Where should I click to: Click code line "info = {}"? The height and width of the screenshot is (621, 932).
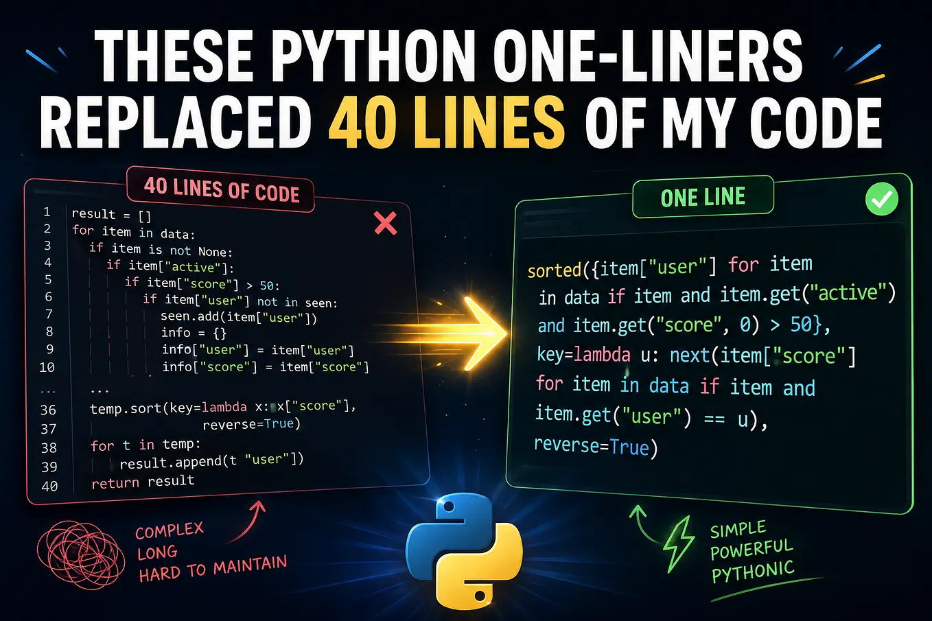[x=194, y=333]
